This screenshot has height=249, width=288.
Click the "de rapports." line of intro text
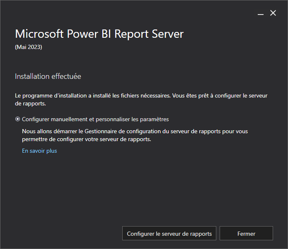click(30, 103)
